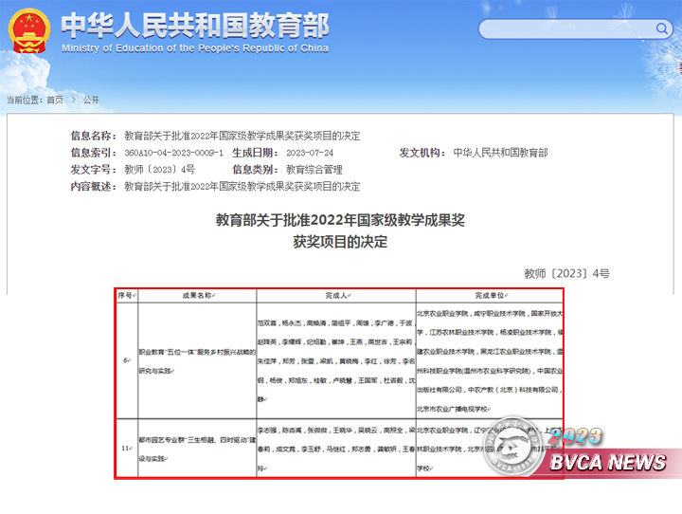682x514 pixels.
Task: Click the circular BVCA watermark seal
Action: tap(514, 448)
